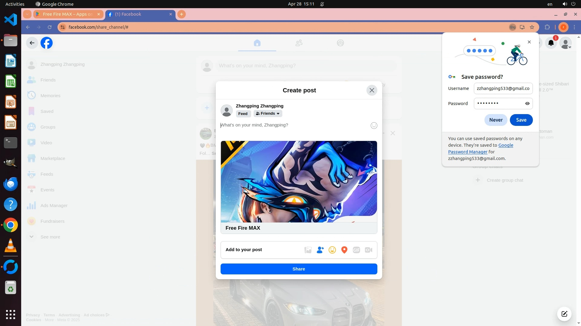Open the notifications bell icon
This screenshot has height=326, width=581.
[551, 43]
